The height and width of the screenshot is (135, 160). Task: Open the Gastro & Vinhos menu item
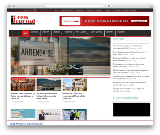pos(96,32)
